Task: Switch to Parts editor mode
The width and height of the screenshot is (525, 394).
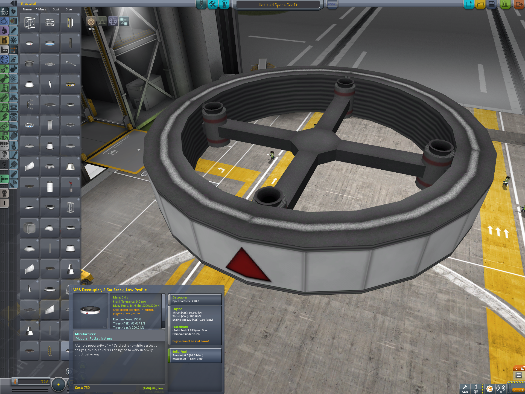Action: point(201,4)
